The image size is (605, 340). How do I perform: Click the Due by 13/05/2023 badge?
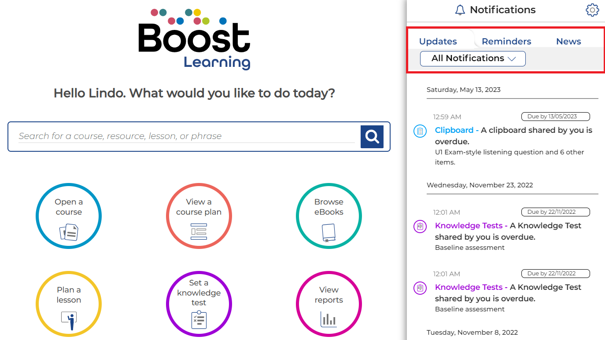coord(555,117)
